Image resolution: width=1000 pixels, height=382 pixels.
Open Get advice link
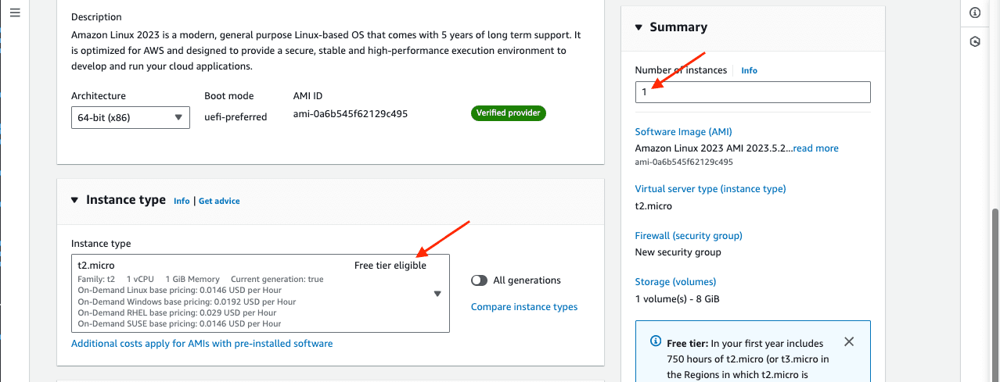point(219,201)
